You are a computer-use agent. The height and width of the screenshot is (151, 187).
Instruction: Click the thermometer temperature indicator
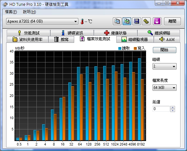pyautogui.click(x=82, y=22)
